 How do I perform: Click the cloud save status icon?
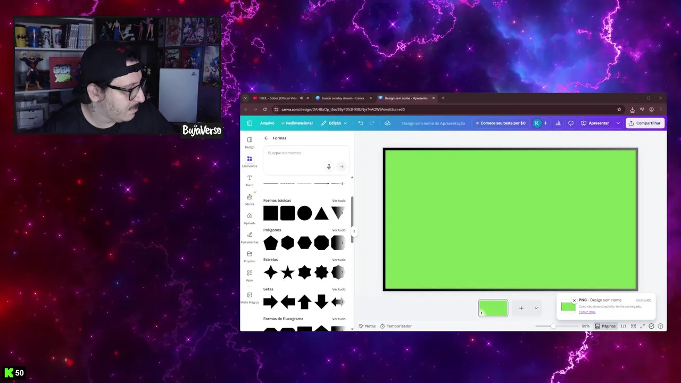click(x=387, y=123)
